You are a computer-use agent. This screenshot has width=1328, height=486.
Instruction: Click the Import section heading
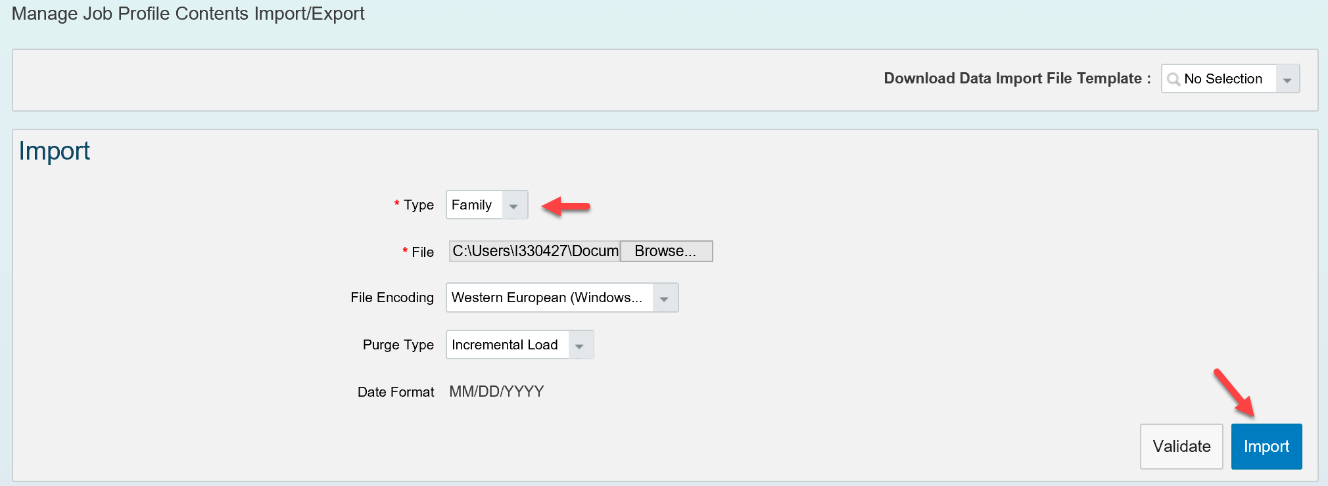click(x=54, y=151)
